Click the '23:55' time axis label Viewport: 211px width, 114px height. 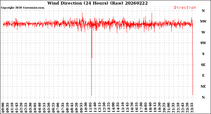[x=192, y=108]
